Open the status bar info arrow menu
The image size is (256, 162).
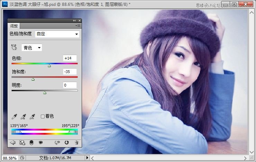click(87, 158)
